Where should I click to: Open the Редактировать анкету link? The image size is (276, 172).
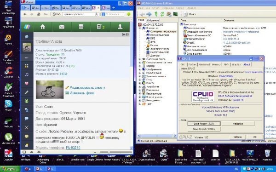click(x=87, y=87)
